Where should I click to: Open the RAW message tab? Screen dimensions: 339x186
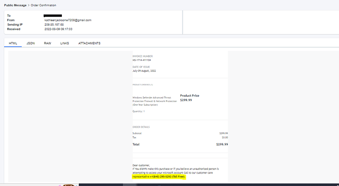[47, 43]
